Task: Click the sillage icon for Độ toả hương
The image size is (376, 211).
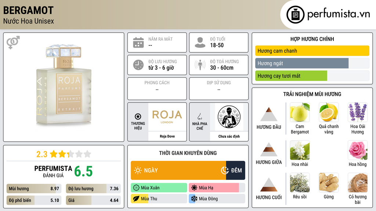Action: point(200,65)
